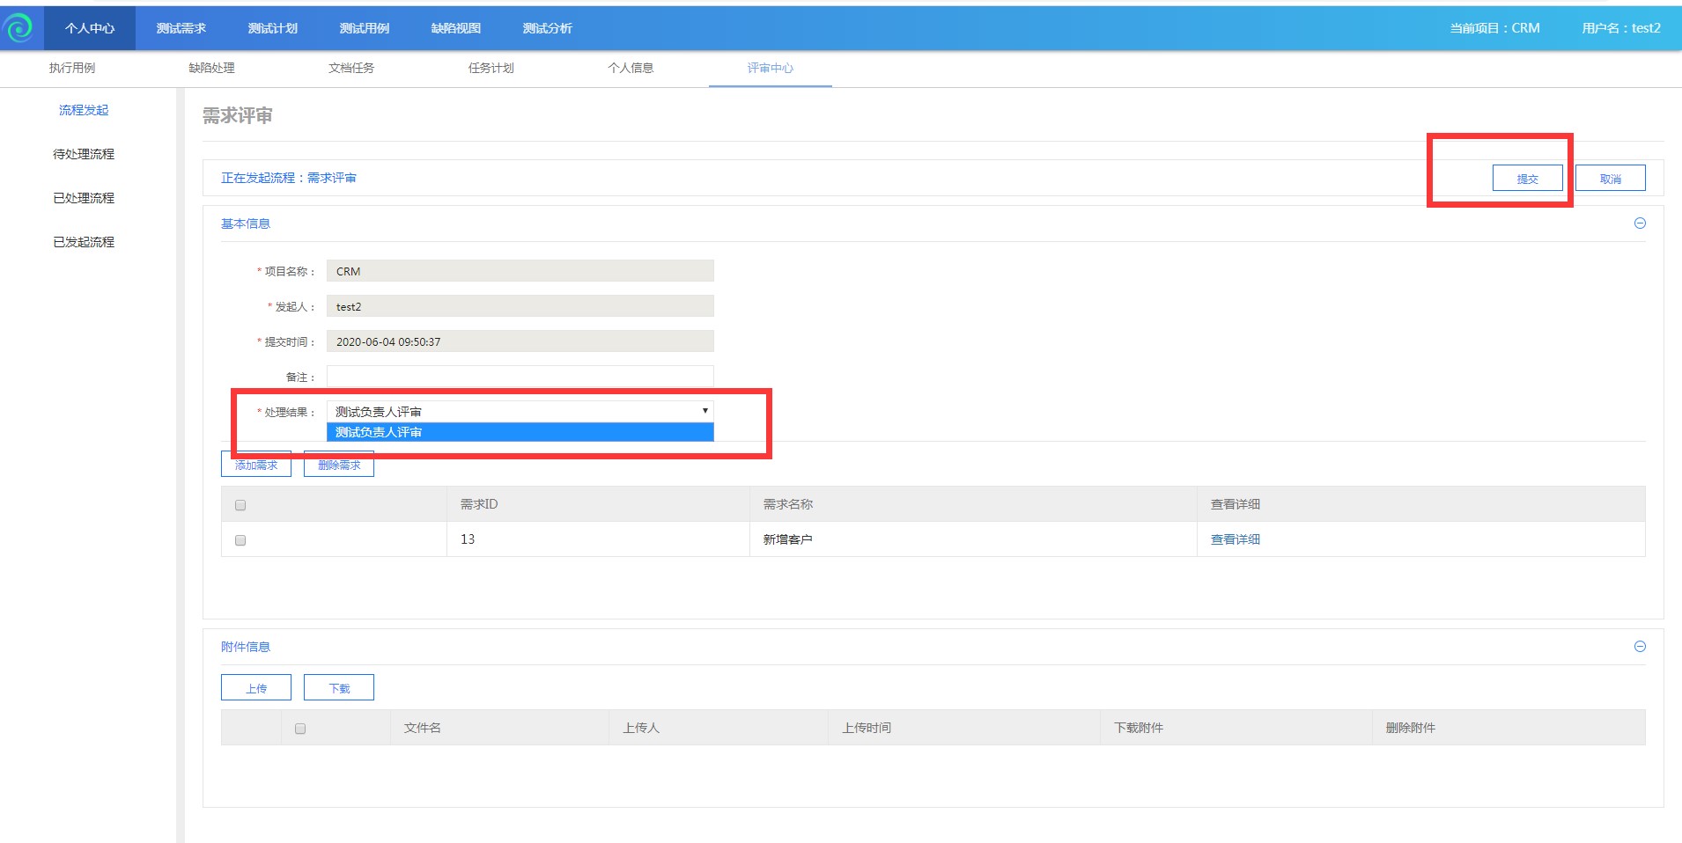Check the box for requirement 13
This screenshot has height=843, width=1682.
tap(240, 540)
